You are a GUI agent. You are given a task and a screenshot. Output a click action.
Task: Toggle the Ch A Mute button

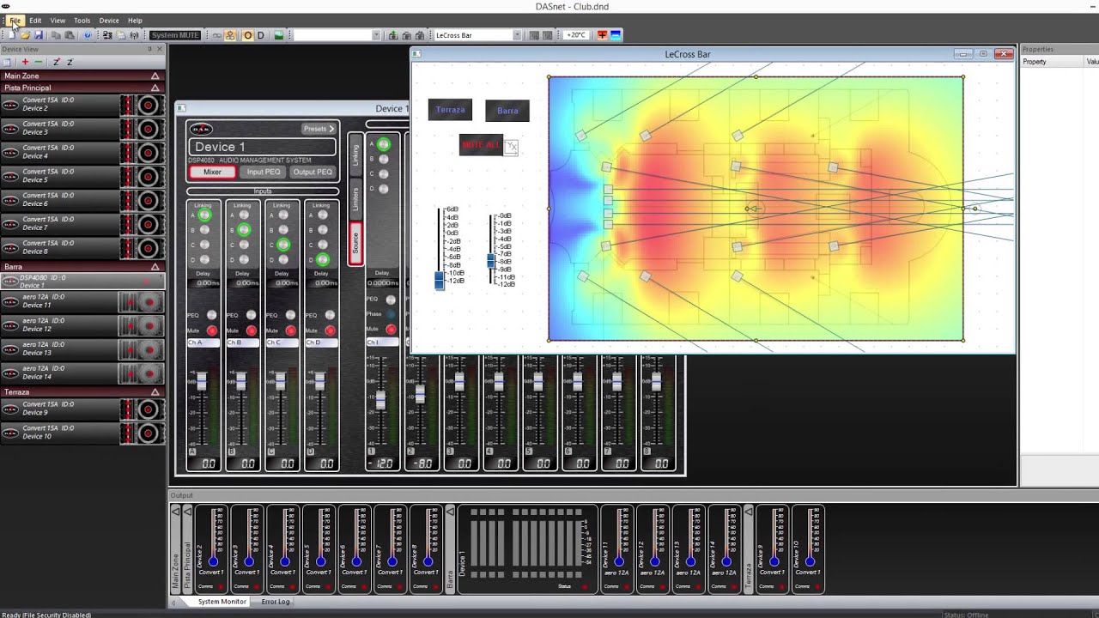point(212,330)
